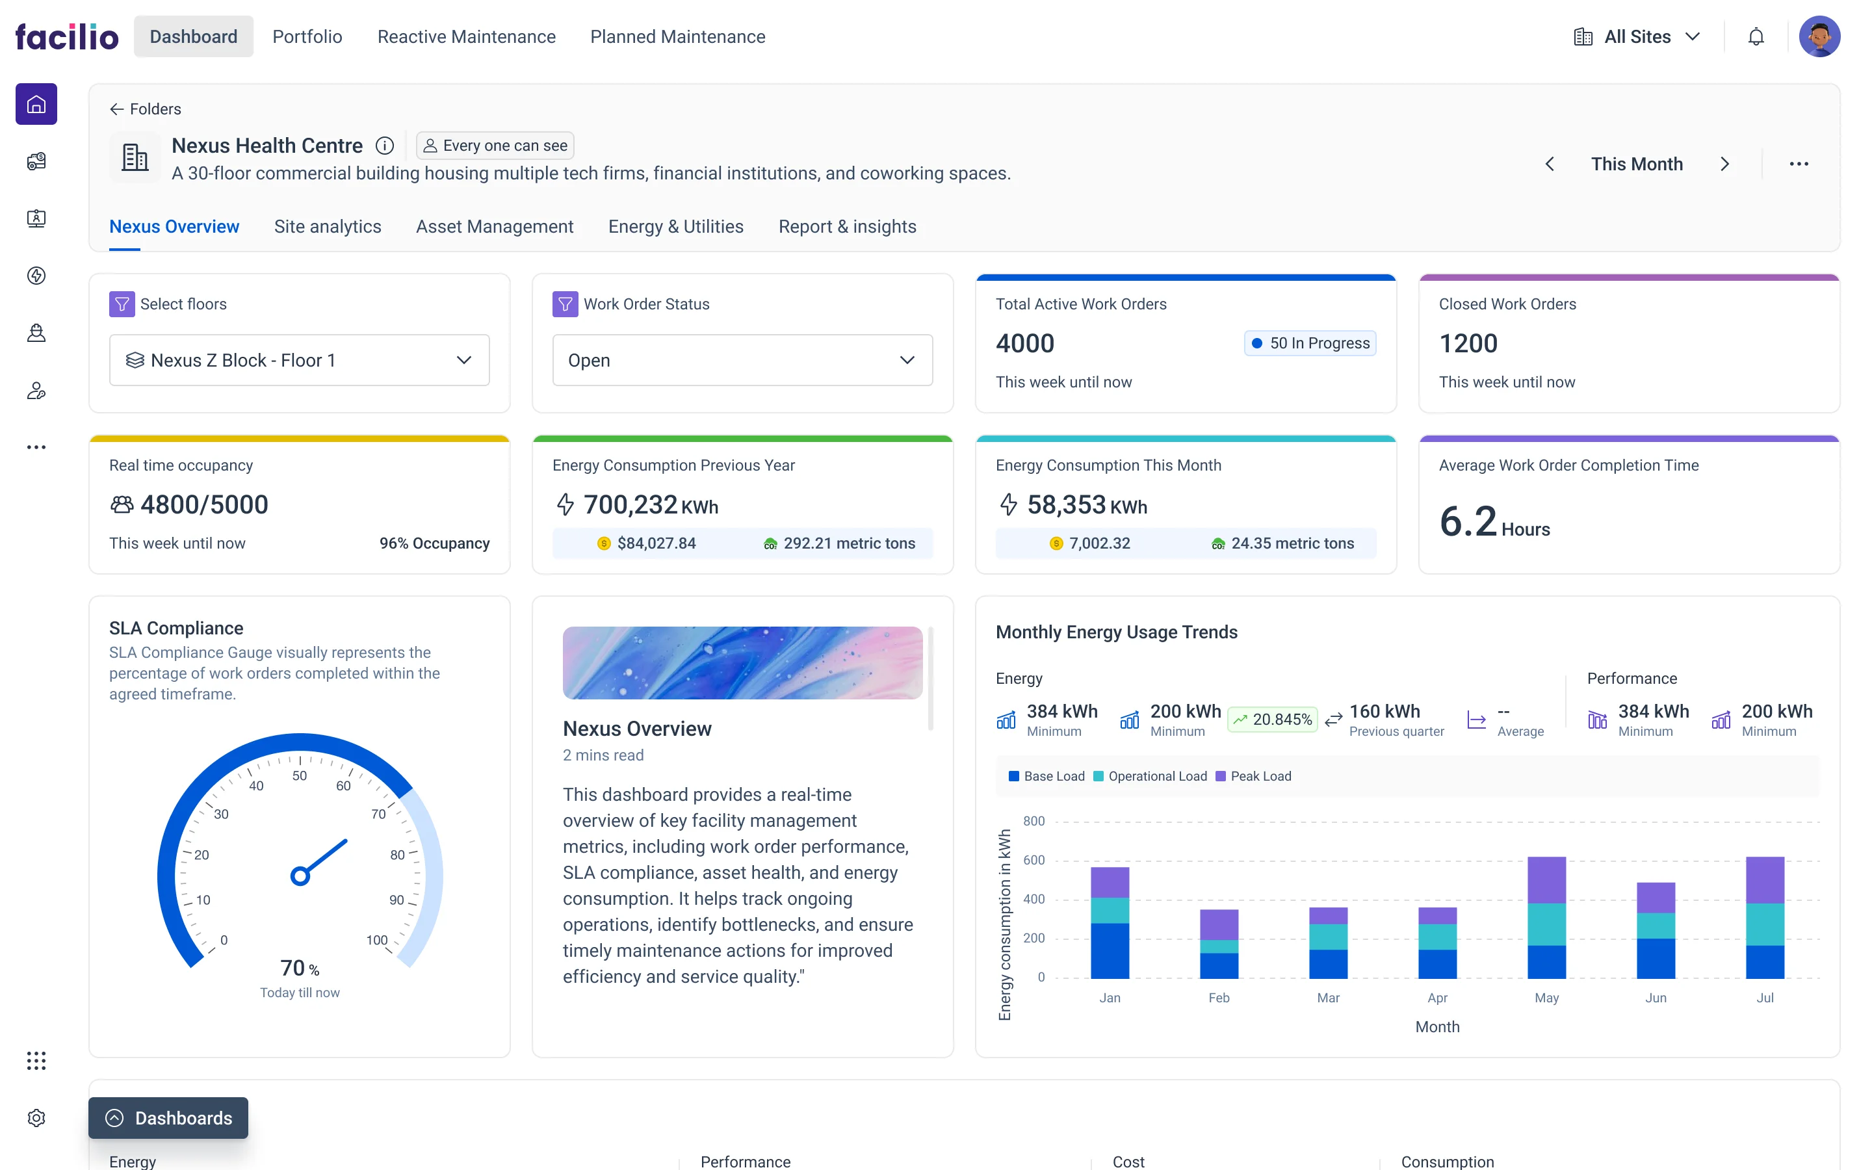Select the Home icon in the sidebar

pos(36,104)
